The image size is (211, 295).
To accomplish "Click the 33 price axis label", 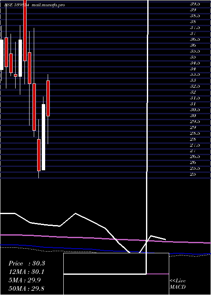I will pyautogui.click(x=193, y=80).
